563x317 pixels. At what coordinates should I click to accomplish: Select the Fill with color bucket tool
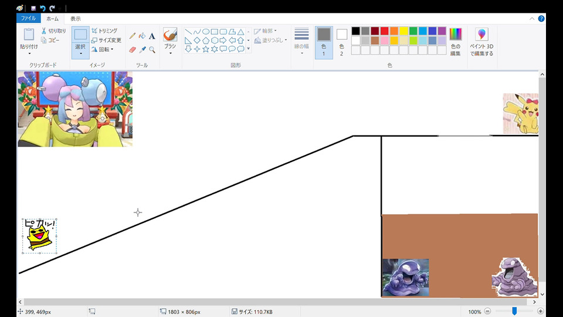pos(142,36)
